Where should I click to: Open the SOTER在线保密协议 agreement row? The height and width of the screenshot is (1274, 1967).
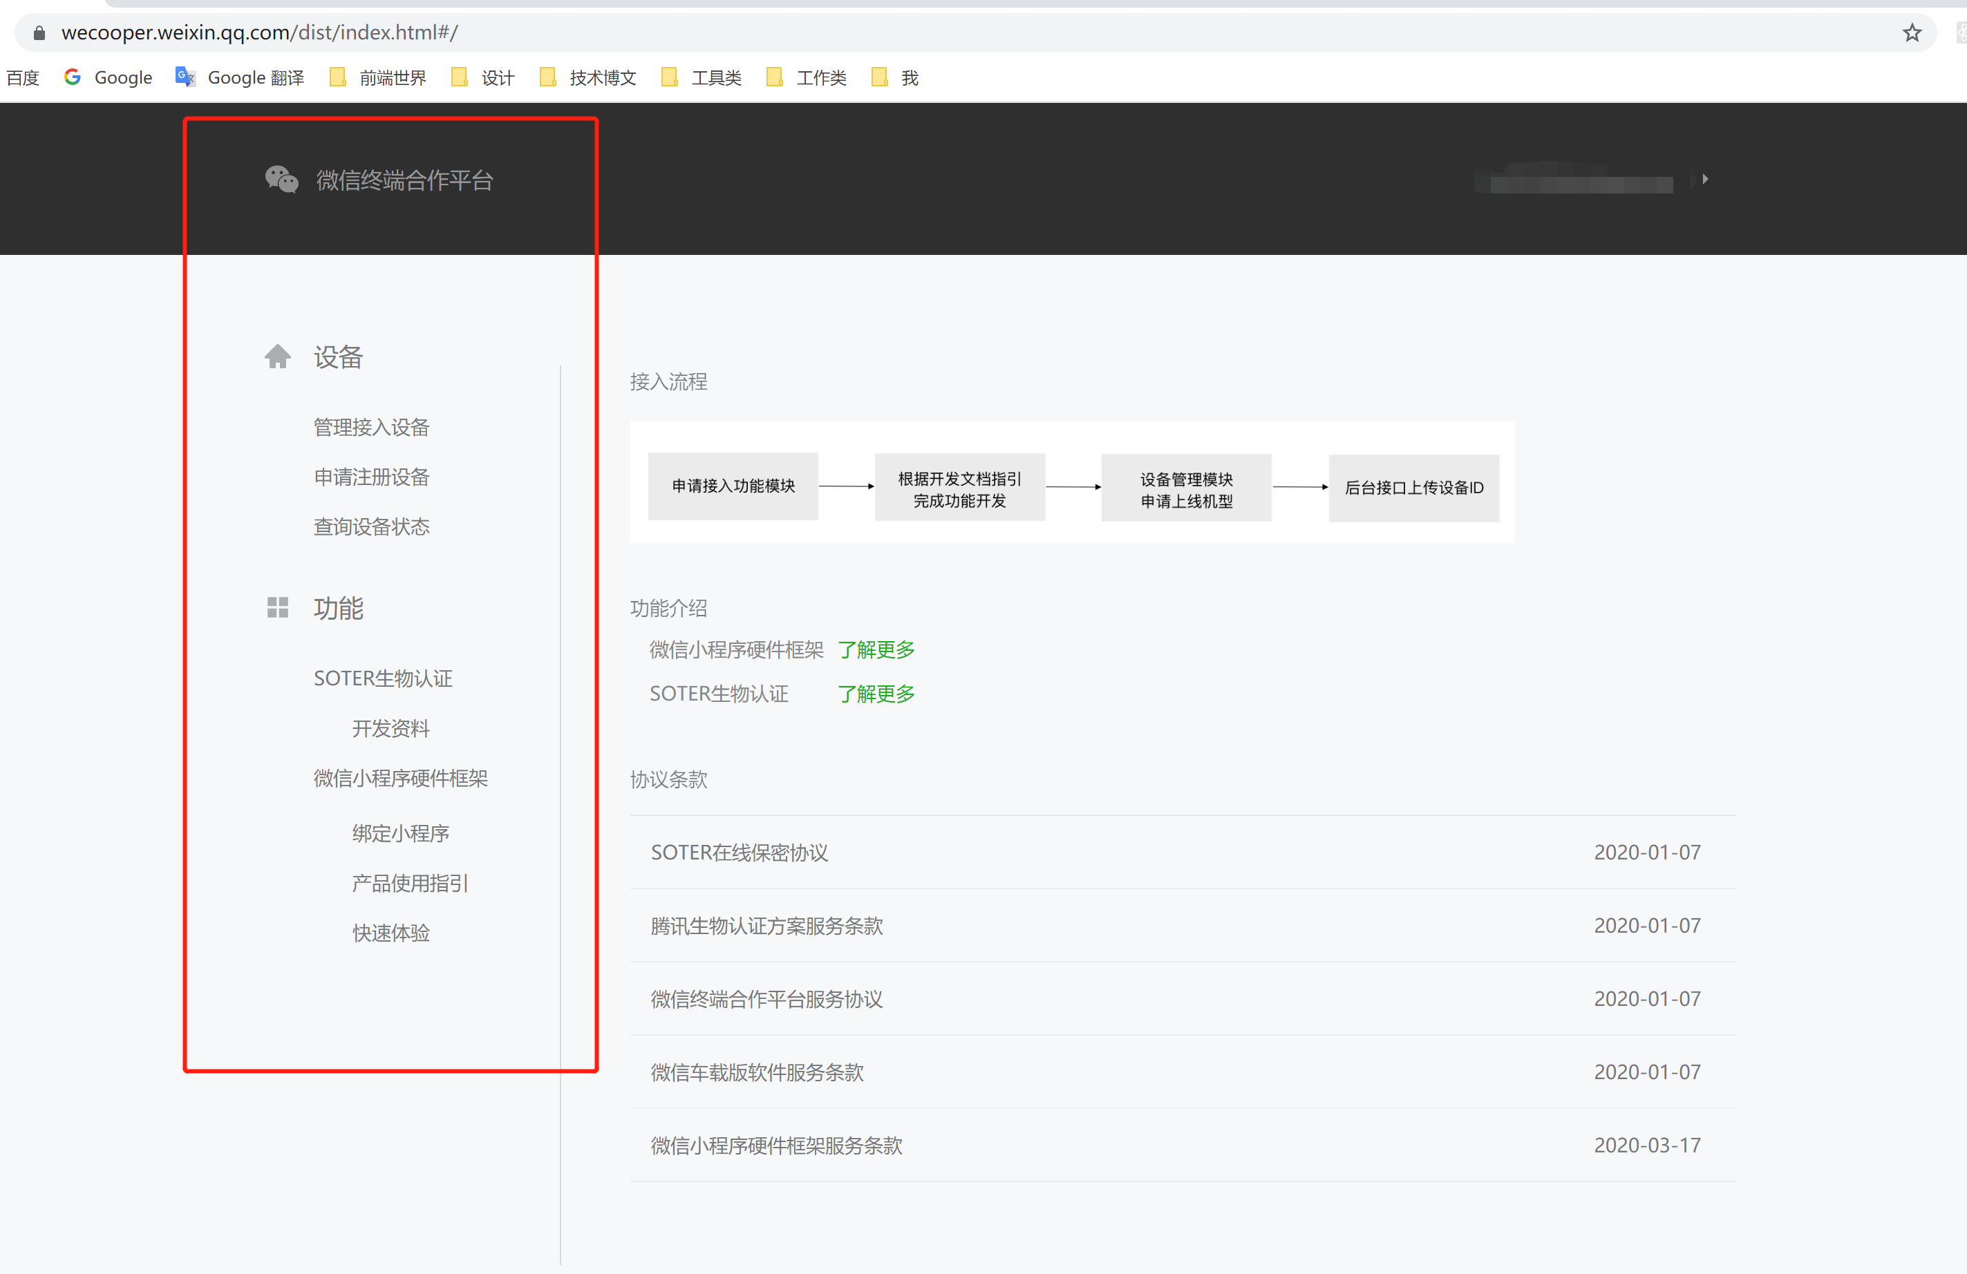(739, 852)
